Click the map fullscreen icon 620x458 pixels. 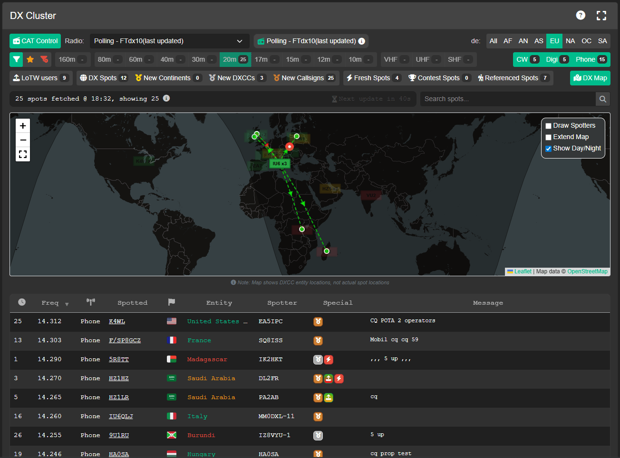tap(23, 154)
